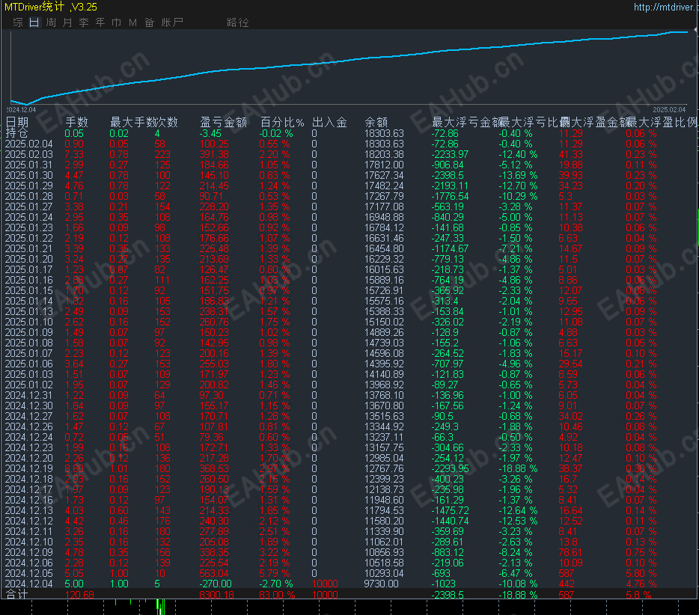Click profit amount 563.04
Screen dimensions: 699x615
click(214, 573)
